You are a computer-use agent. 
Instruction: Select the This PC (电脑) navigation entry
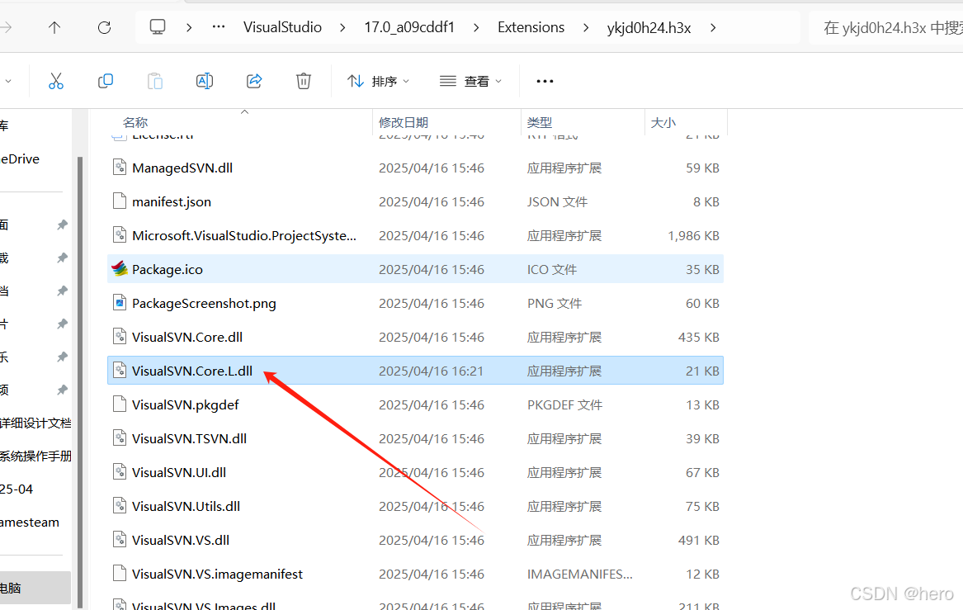pyautogui.click(x=35, y=588)
